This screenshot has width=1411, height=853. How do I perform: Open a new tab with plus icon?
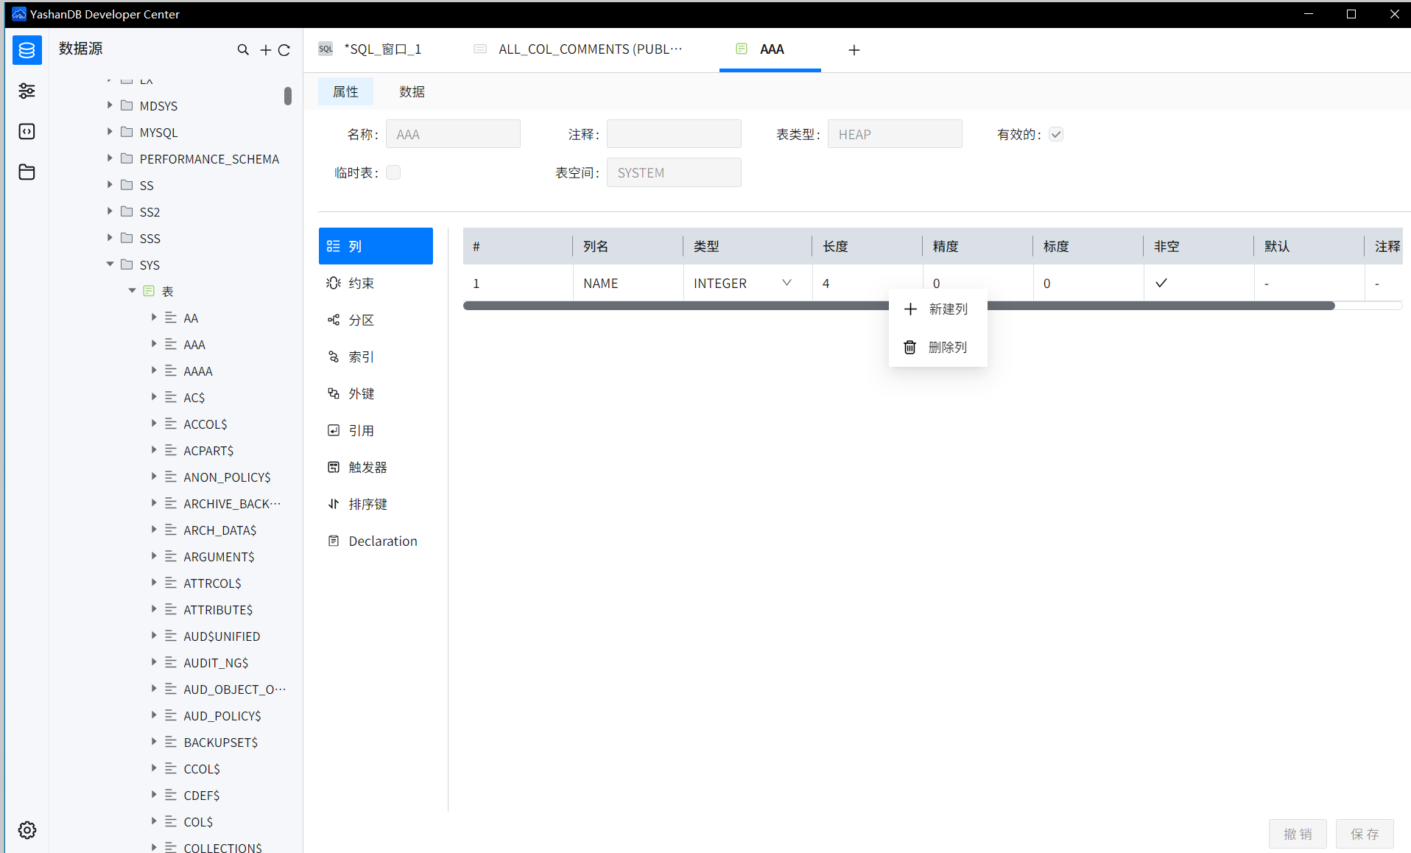point(854,50)
